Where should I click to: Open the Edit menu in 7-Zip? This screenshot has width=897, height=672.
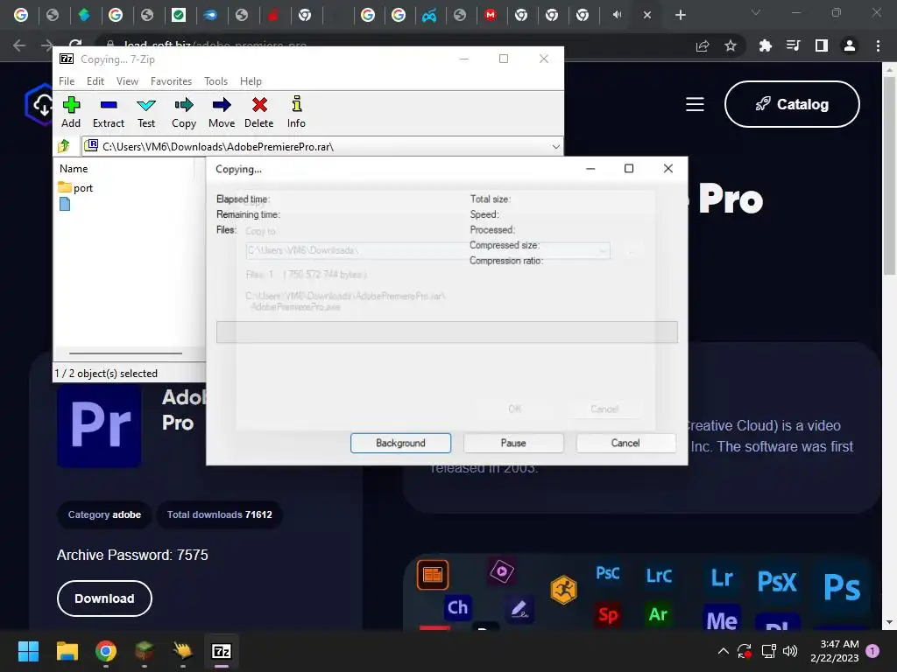tap(95, 81)
